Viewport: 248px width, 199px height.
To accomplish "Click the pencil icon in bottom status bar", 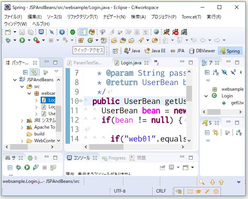I will coord(207,191).
